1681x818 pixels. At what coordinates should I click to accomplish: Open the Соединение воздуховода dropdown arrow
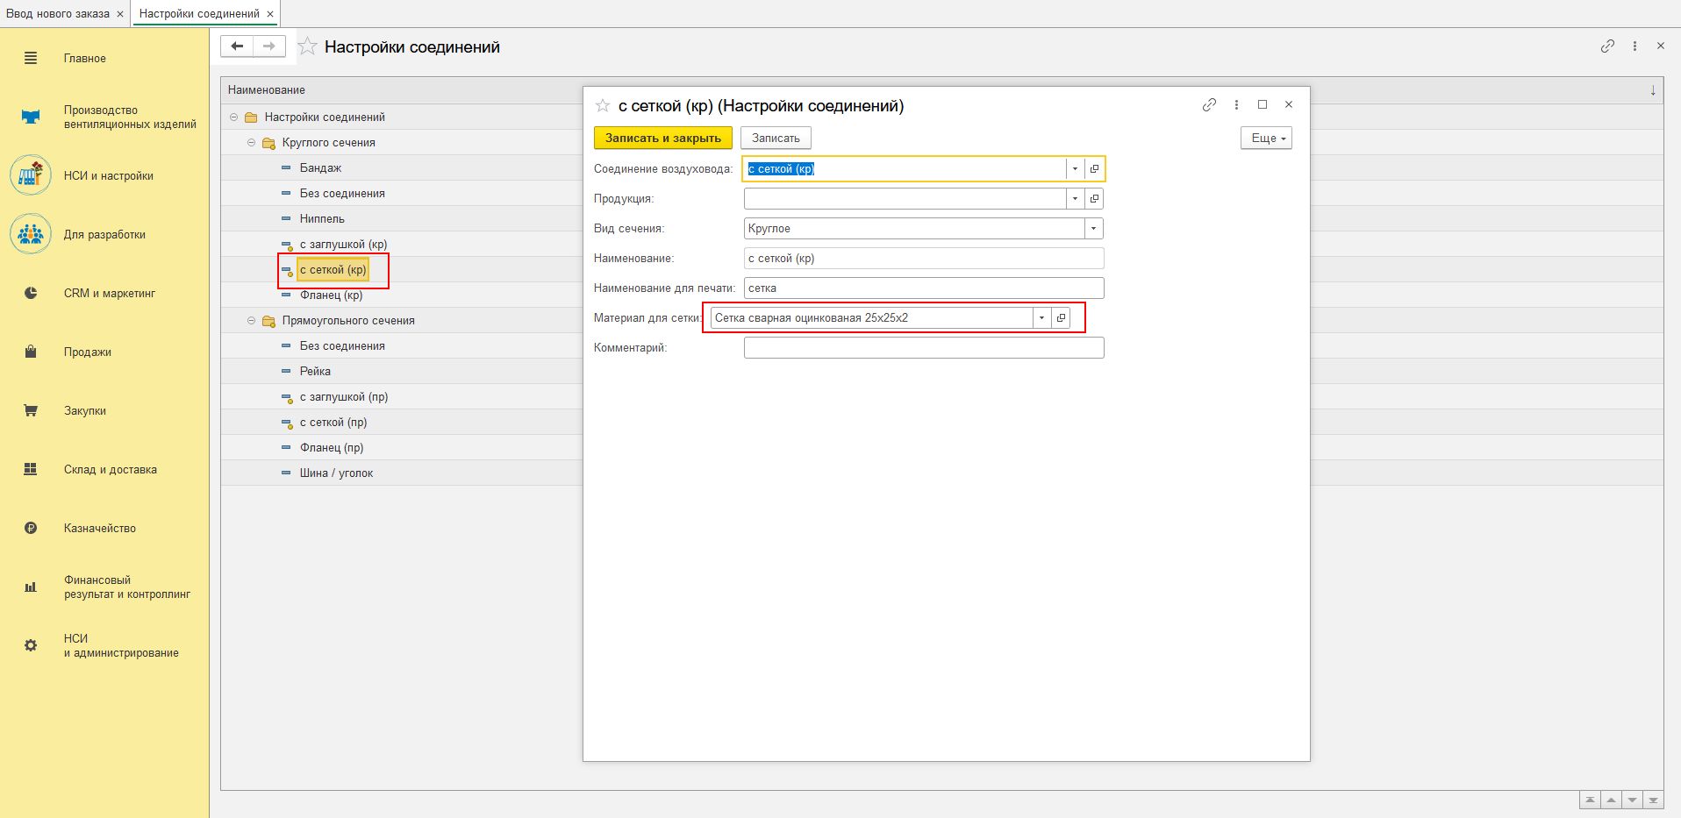(x=1075, y=169)
